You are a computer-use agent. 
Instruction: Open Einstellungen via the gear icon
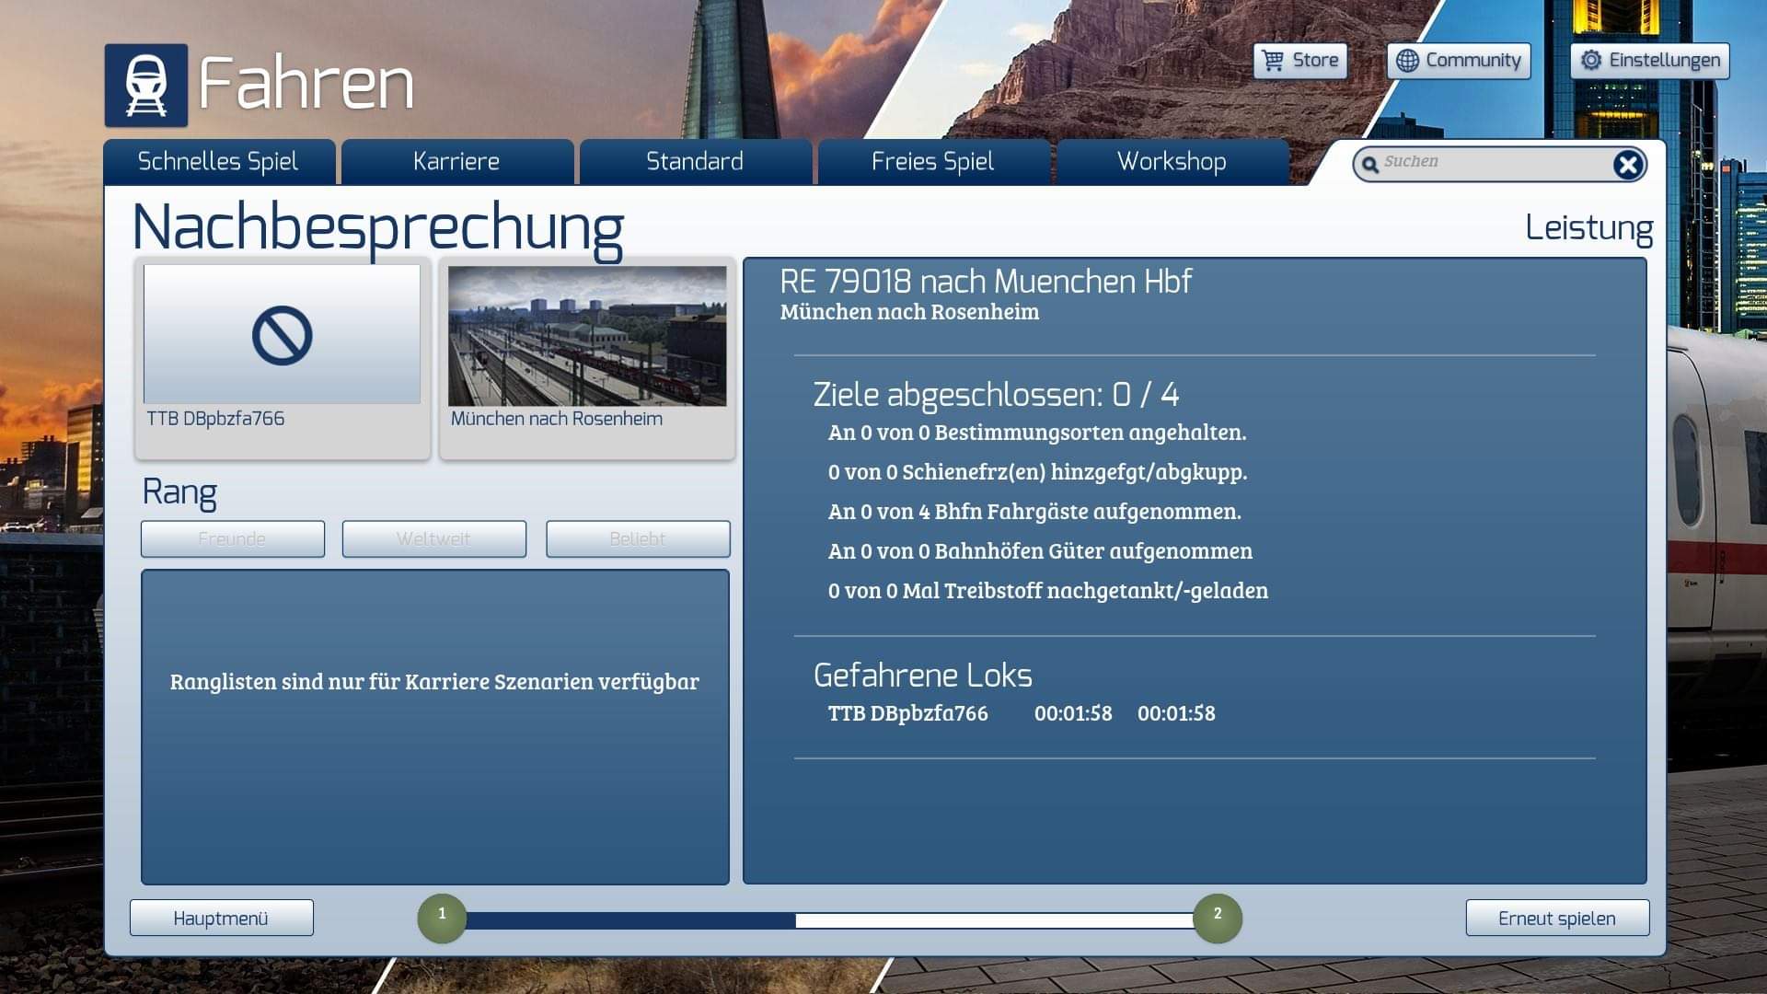click(x=1590, y=61)
